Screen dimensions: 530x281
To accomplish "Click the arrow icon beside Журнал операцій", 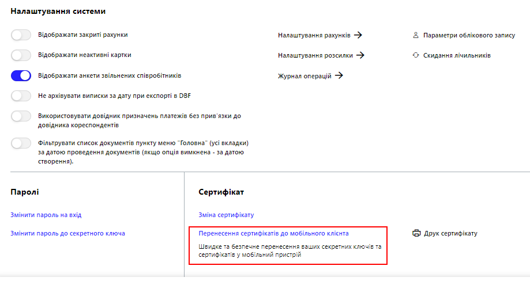I will pos(339,75).
